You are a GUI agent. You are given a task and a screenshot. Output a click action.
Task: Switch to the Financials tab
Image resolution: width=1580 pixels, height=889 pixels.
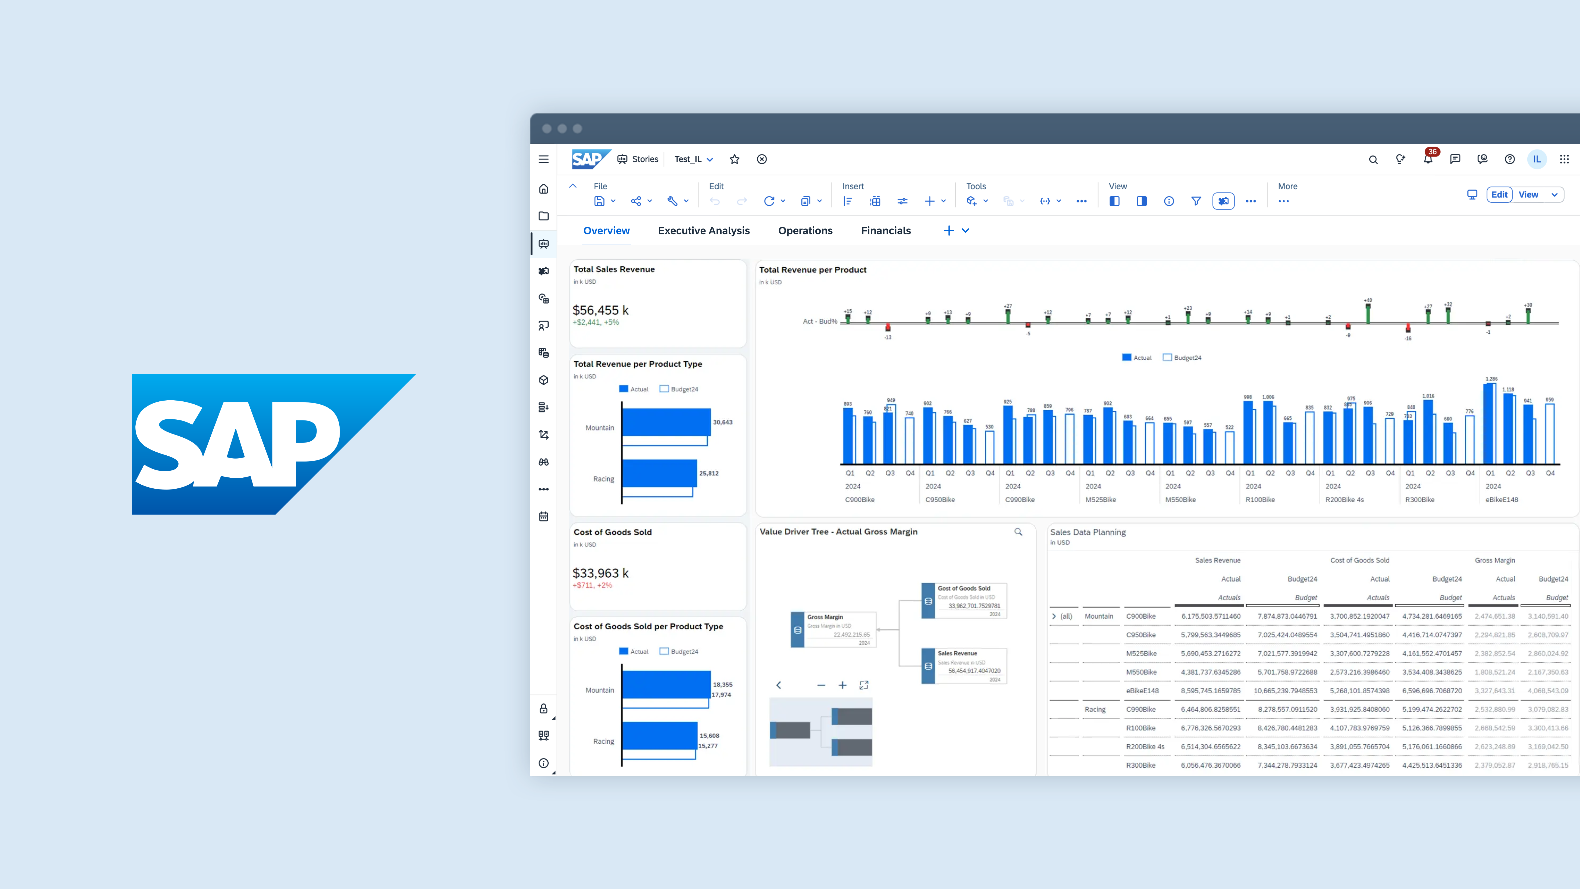pyautogui.click(x=886, y=231)
